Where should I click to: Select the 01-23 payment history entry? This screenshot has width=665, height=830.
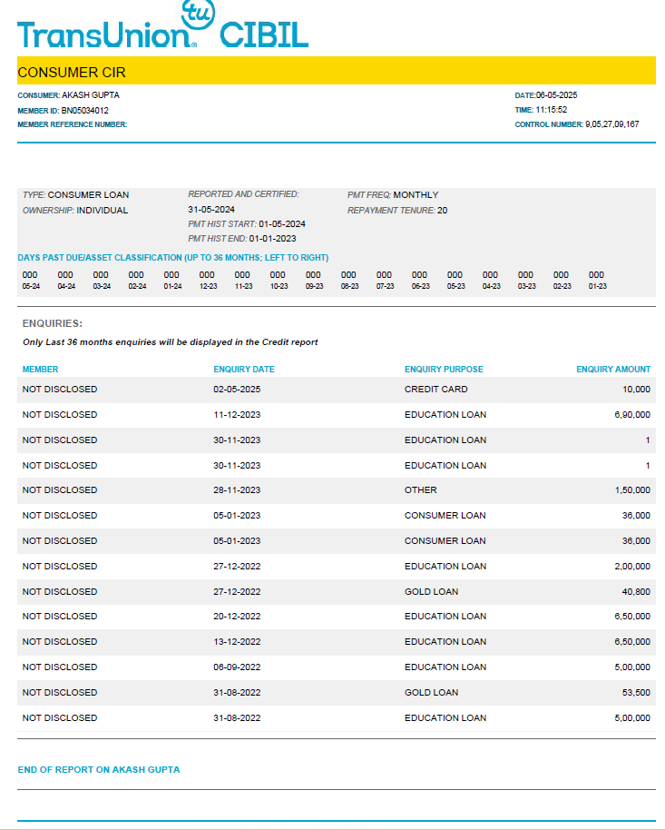pos(596,280)
